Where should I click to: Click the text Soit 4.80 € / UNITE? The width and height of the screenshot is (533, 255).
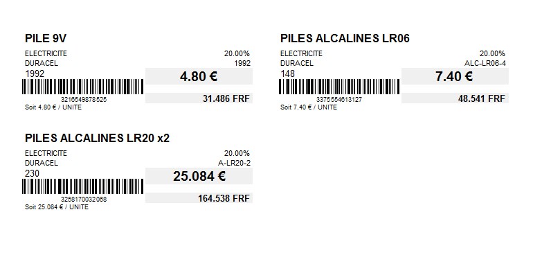[53, 107]
